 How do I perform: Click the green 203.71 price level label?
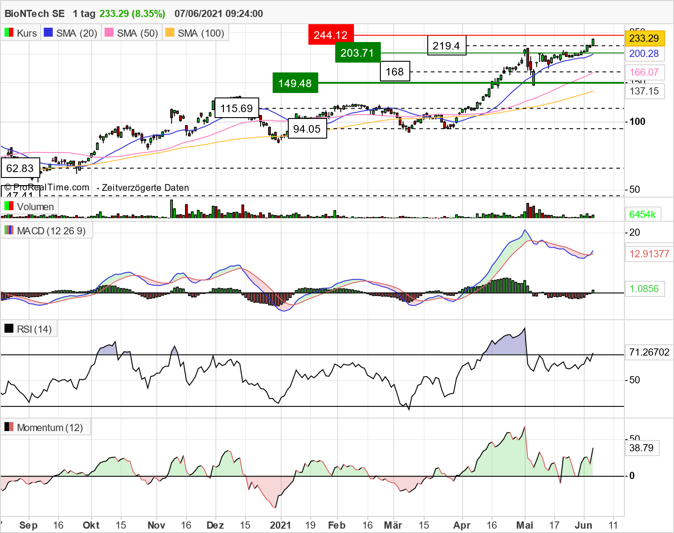tap(358, 53)
